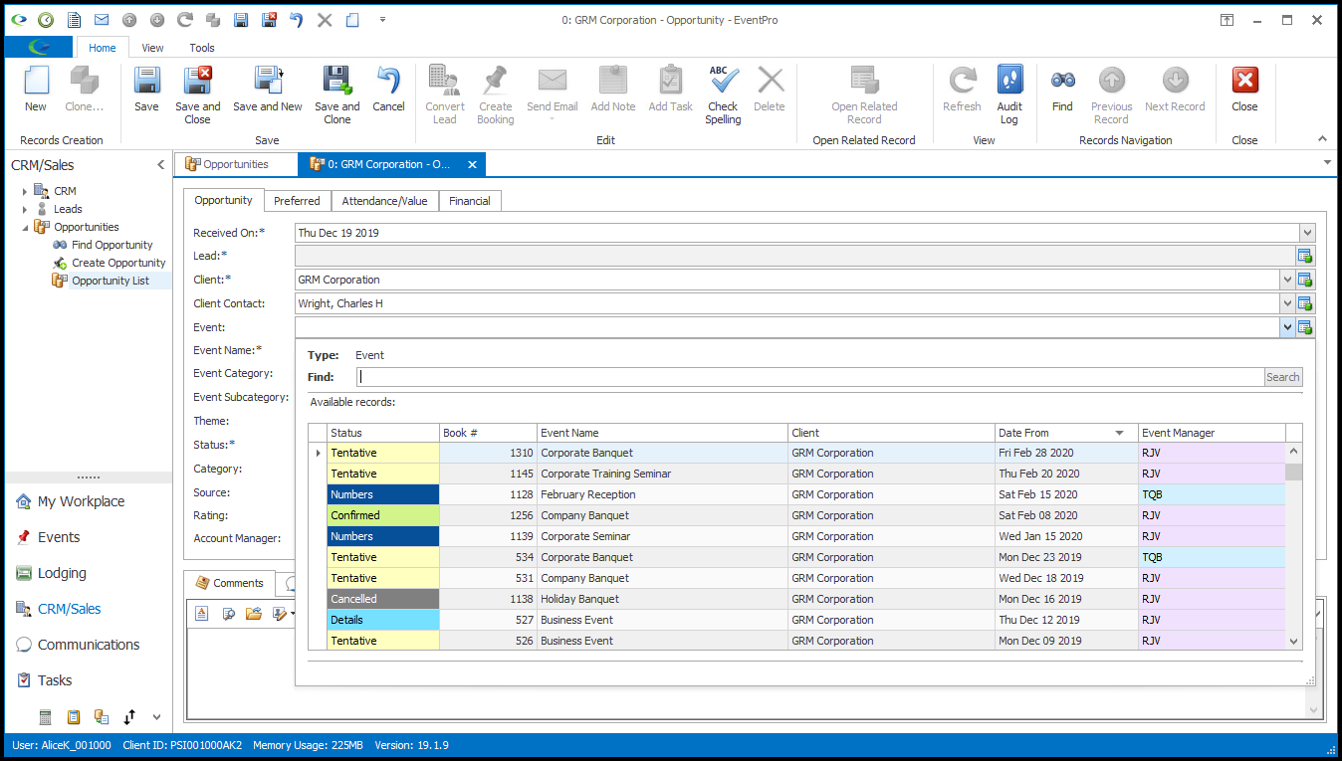Viewport: 1342px width, 761px height.
Task: Open the Client Contact dropdown arrow
Action: [1287, 303]
